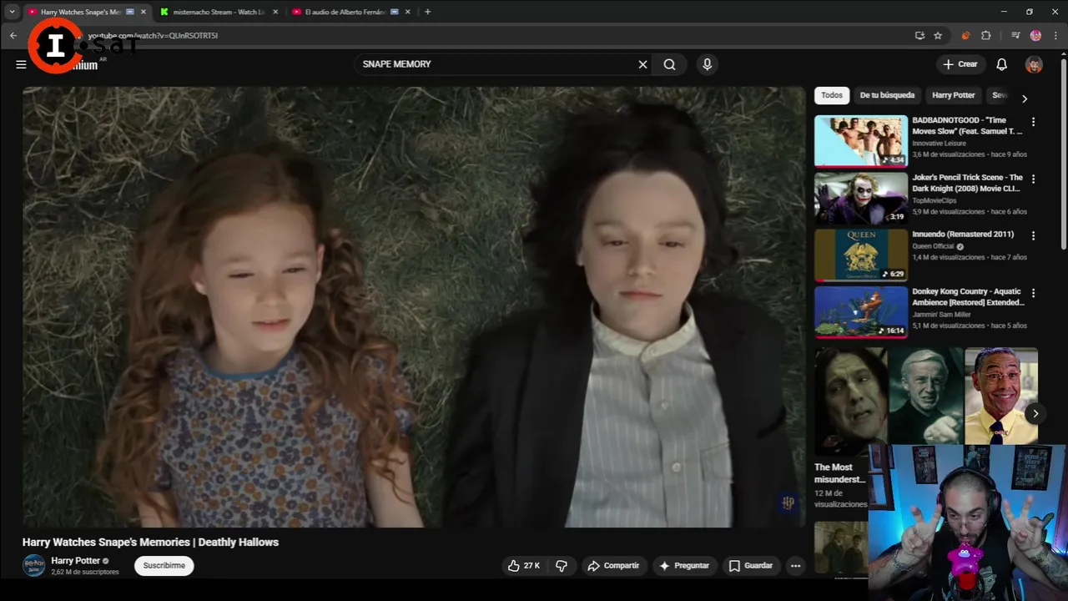Pause the video in the player
The image size is (1068, 601).
click(414, 306)
